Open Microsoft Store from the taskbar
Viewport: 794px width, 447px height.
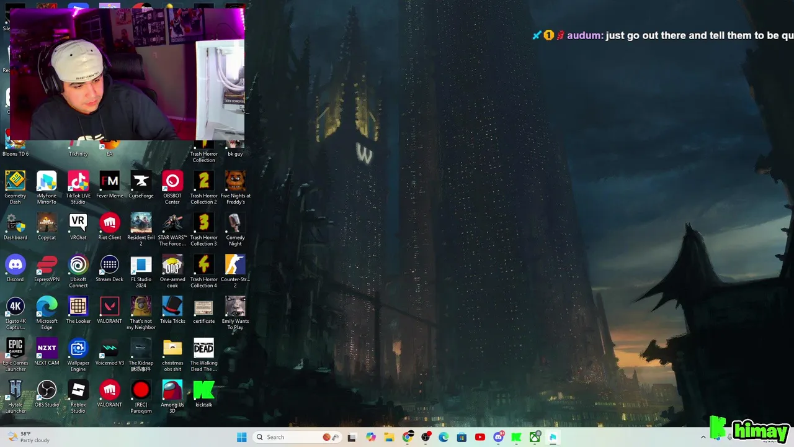coord(462,437)
